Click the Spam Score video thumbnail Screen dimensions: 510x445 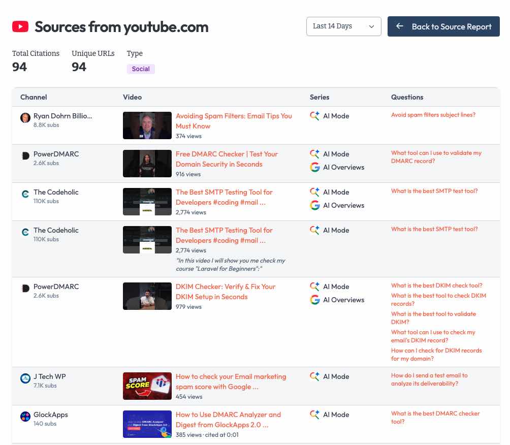click(x=147, y=386)
